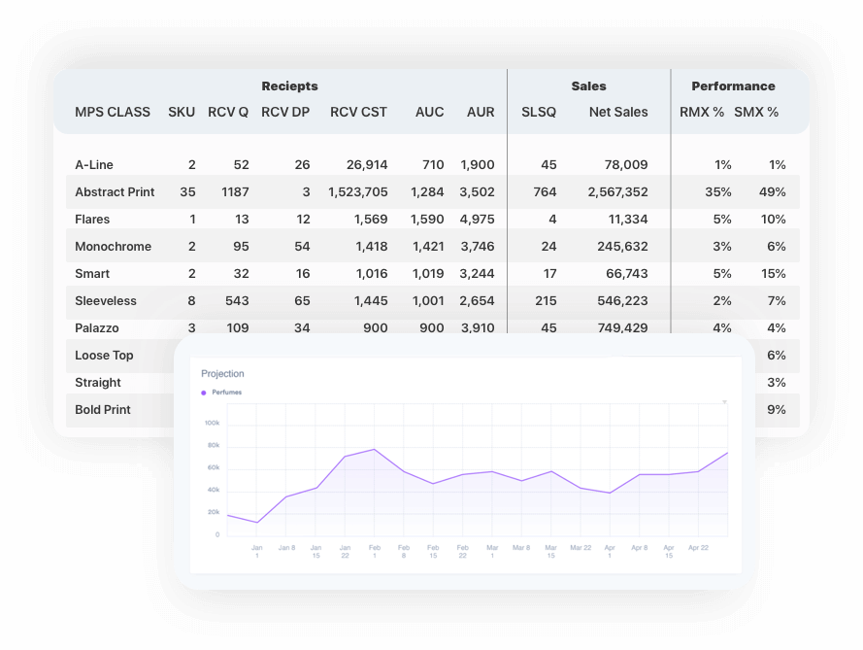The image size is (863, 650).
Task: Click the Sales group header
Action: click(588, 86)
